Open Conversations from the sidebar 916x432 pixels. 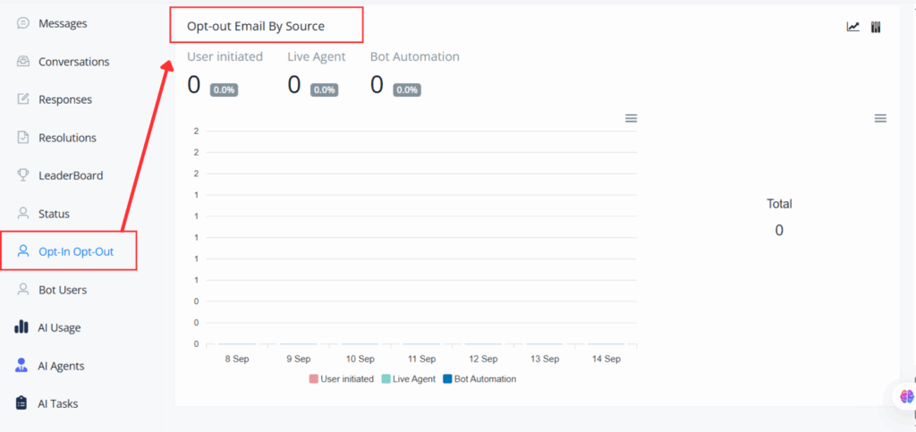coord(73,62)
